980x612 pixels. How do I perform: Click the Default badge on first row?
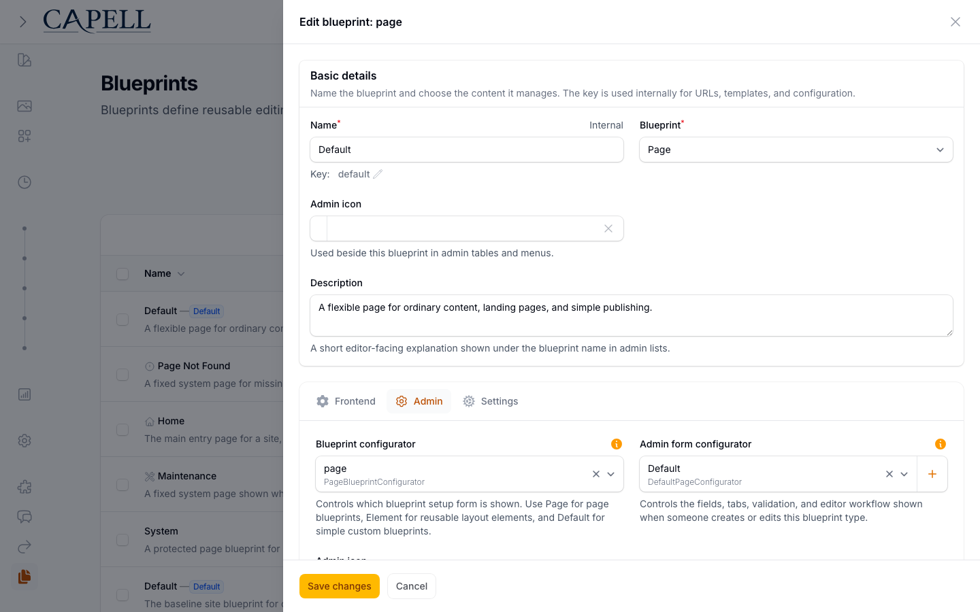click(206, 311)
